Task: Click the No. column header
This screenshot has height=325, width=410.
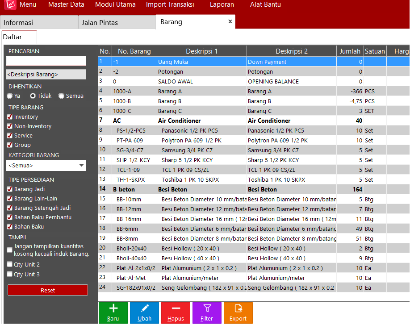Action: pyautogui.click(x=105, y=51)
